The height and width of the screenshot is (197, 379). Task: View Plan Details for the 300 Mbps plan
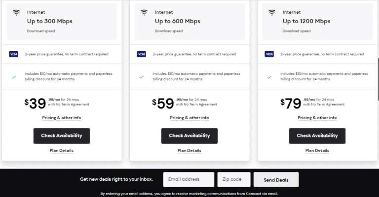[x=62, y=151]
